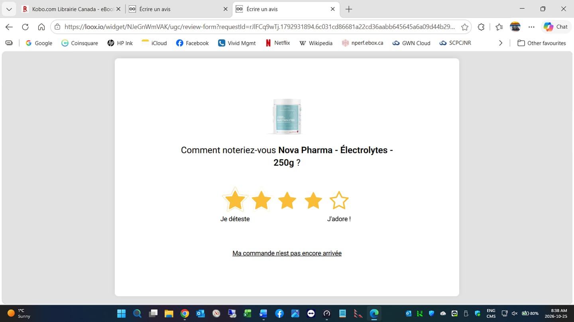Reload the current page

[25, 27]
